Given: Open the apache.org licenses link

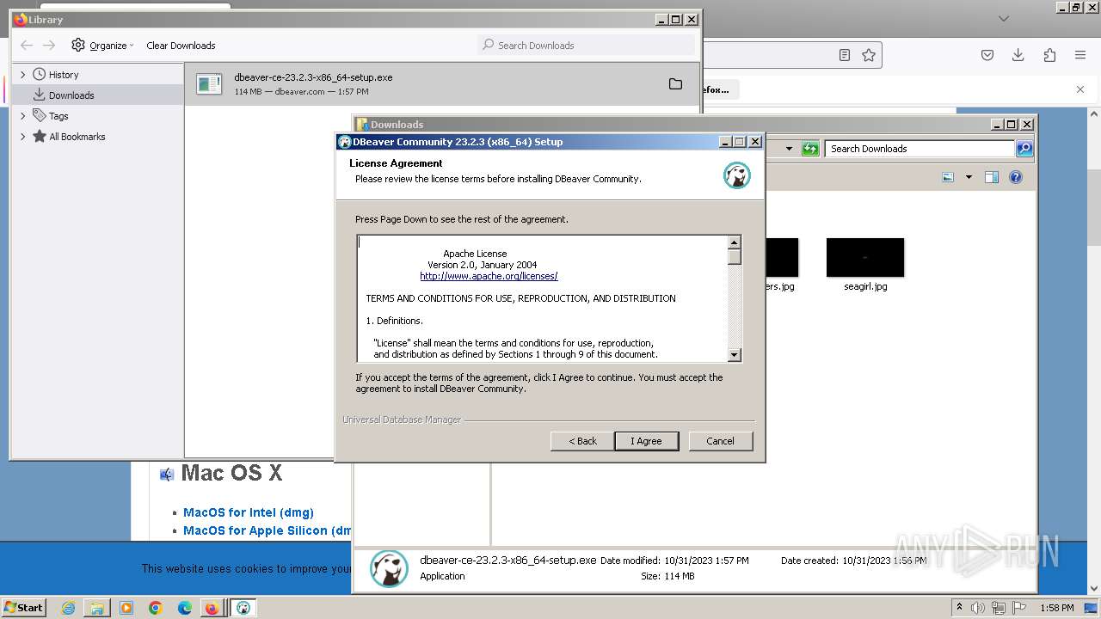Looking at the screenshot, I should pos(489,276).
